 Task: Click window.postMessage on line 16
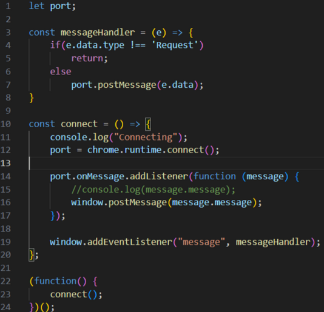(x=119, y=202)
